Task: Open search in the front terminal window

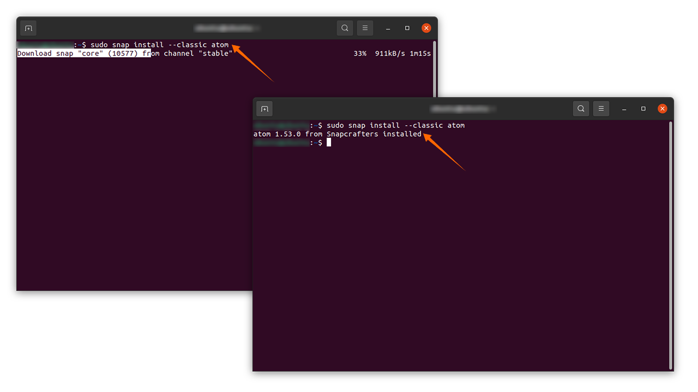Action: [x=581, y=109]
